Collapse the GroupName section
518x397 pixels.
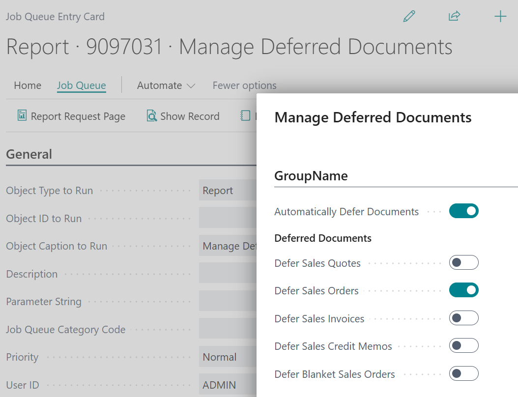click(x=311, y=175)
